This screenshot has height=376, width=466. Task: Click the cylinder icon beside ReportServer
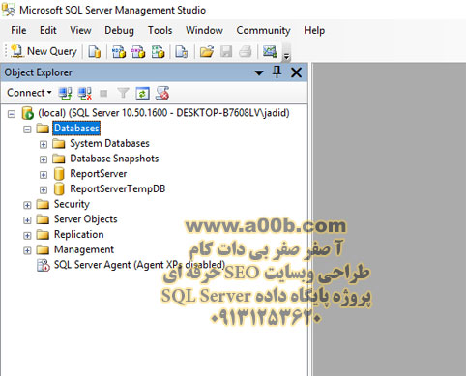(59, 174)
